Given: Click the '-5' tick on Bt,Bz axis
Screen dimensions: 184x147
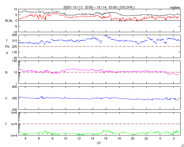Looking at the screenshot, I should click(16, 26).
